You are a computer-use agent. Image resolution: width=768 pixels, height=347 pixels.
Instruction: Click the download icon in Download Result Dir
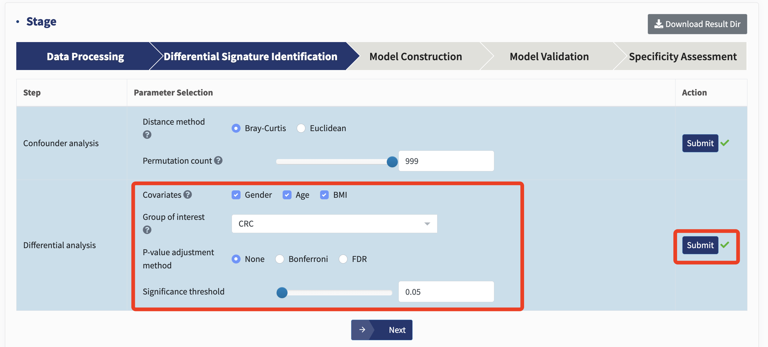point(659,24)
